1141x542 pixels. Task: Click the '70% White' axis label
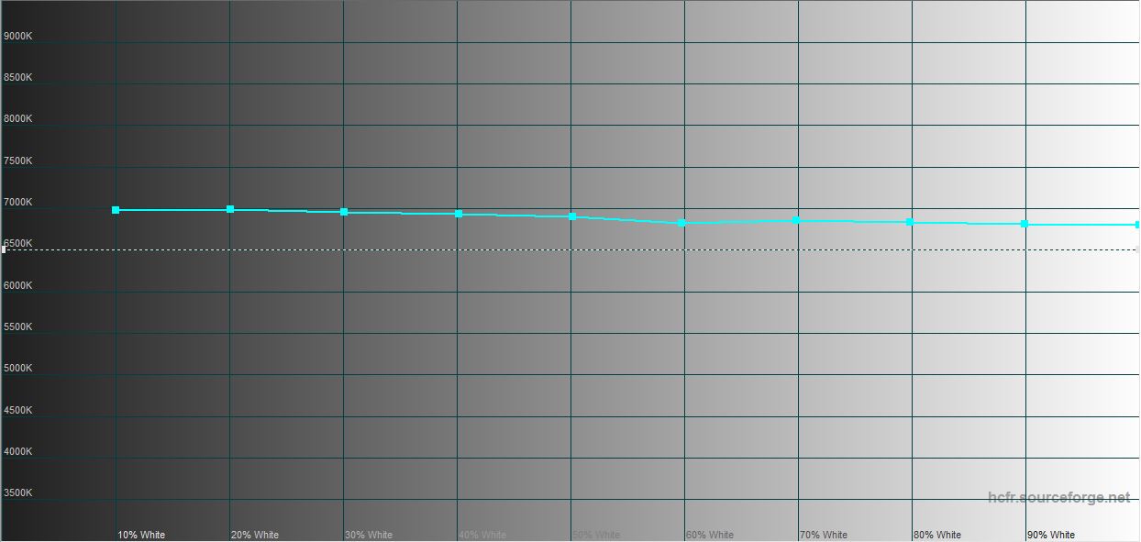[x=824, y=535]
